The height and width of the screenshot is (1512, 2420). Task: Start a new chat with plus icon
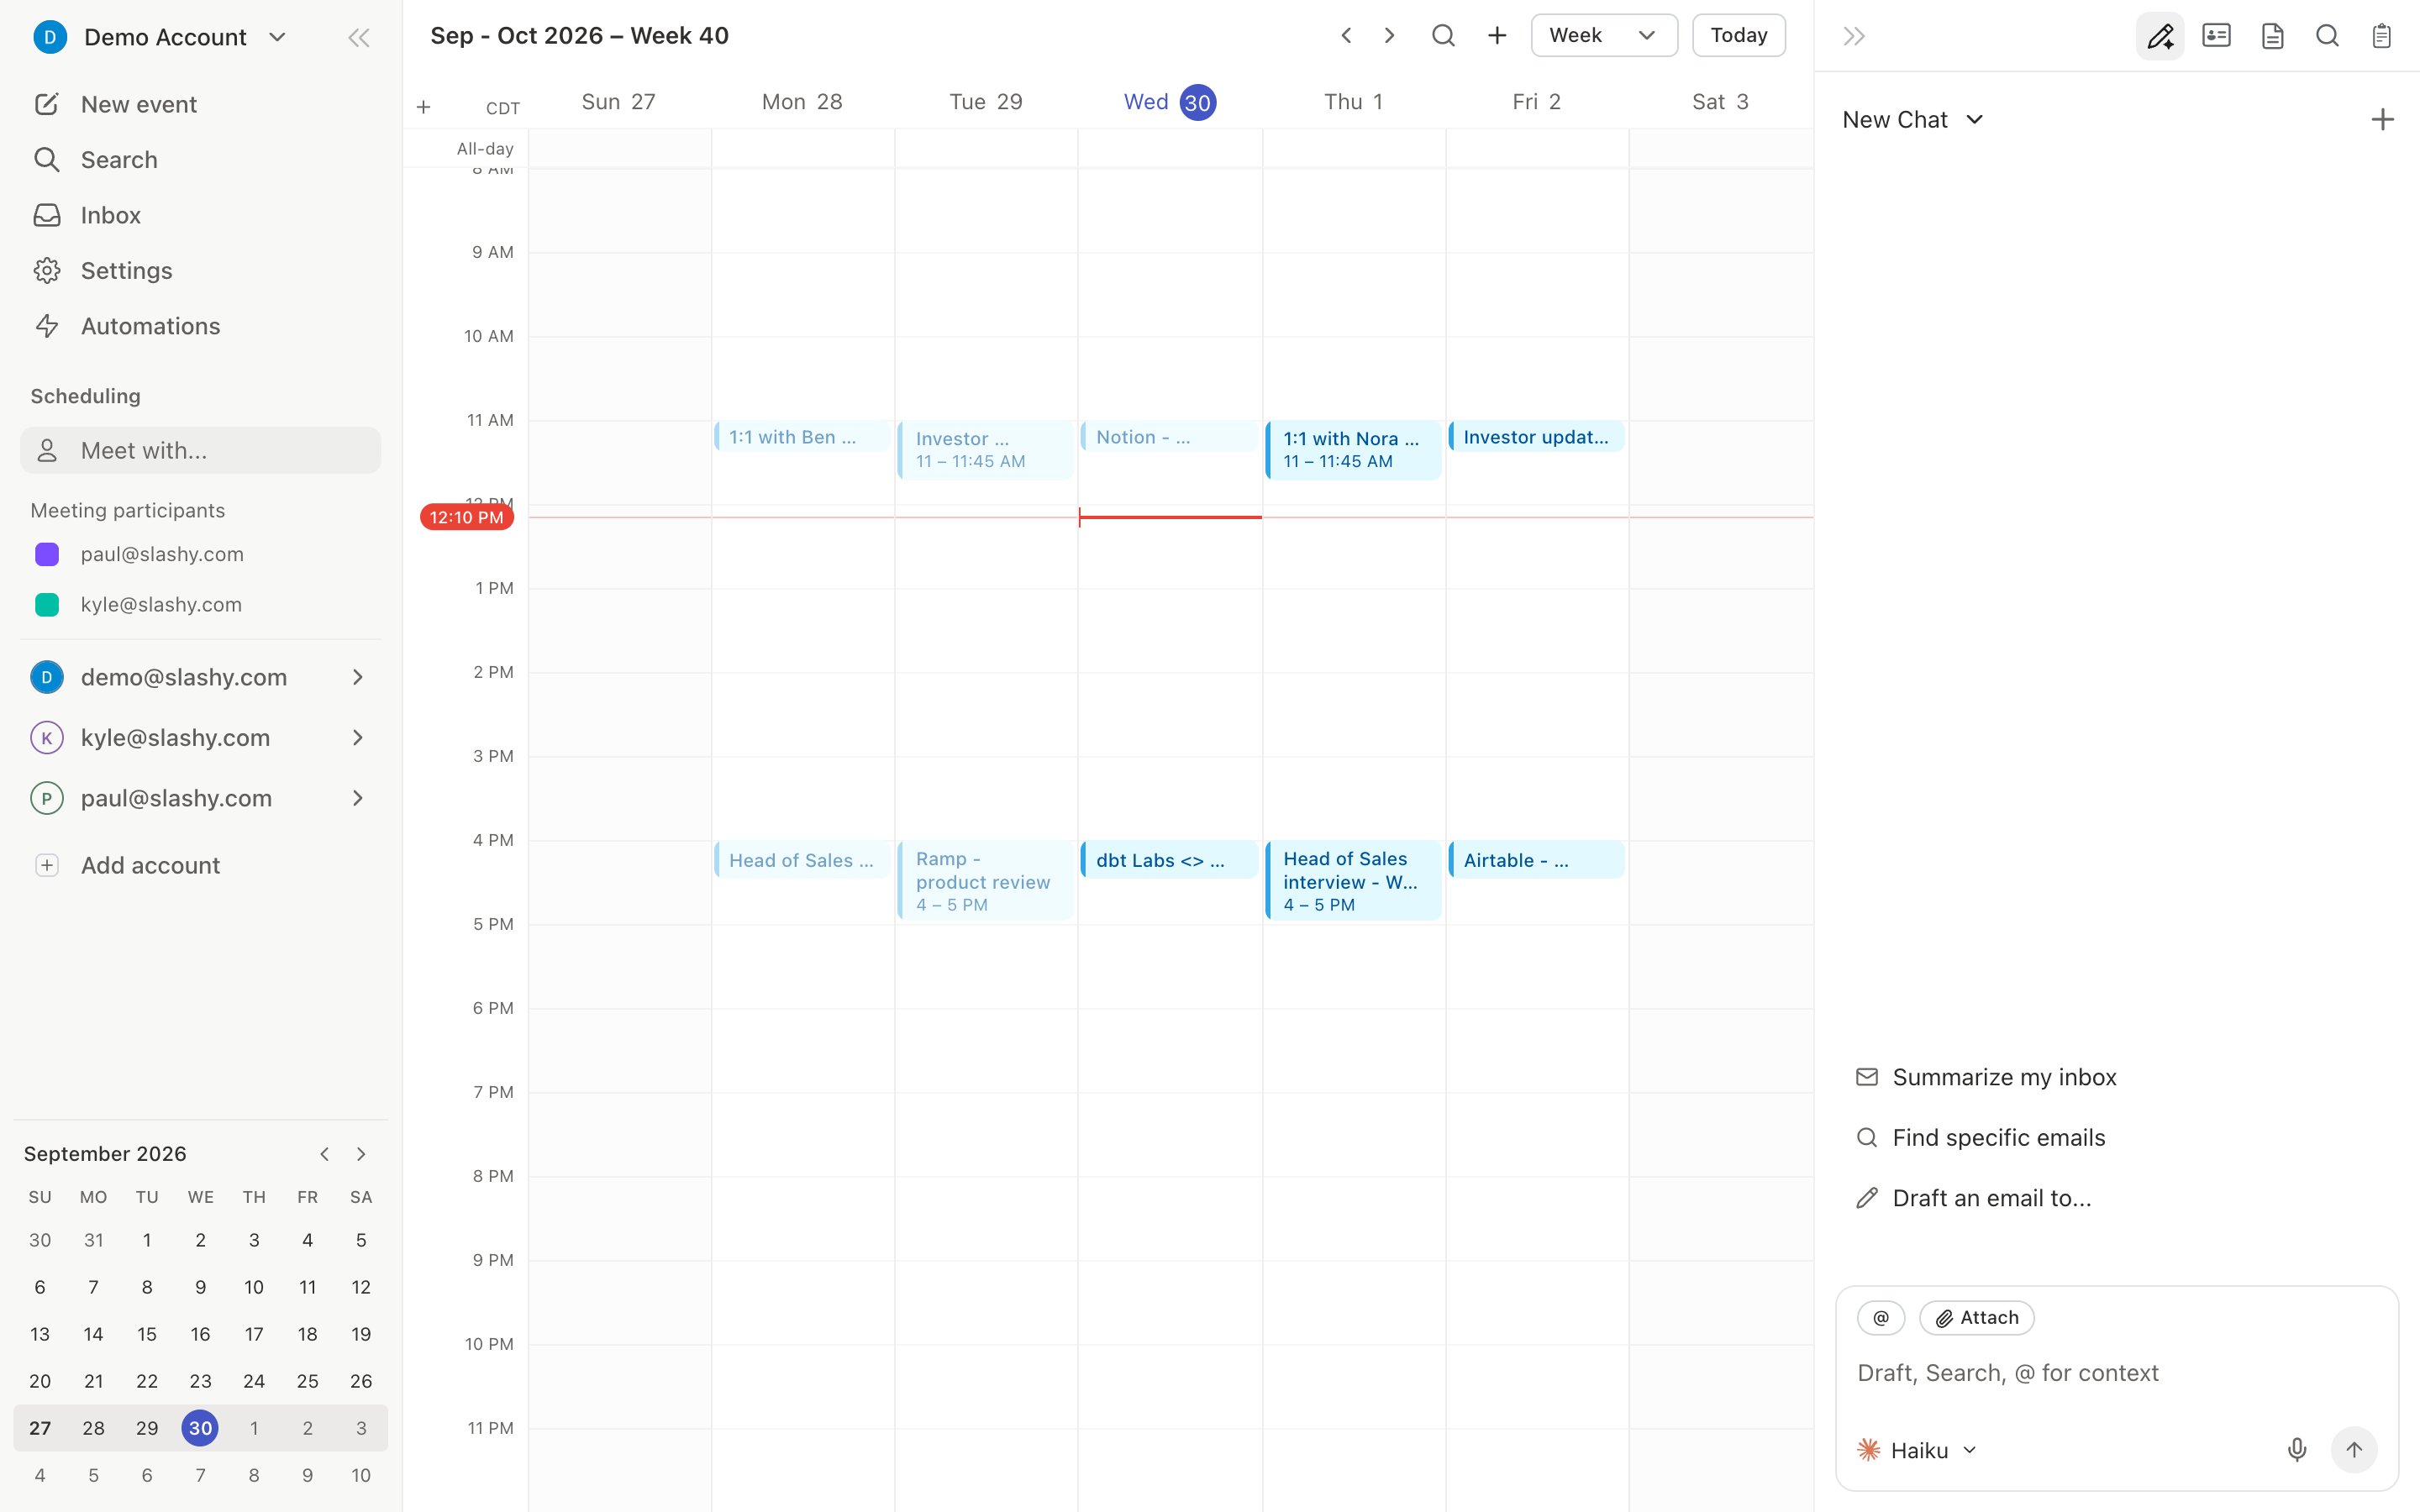[2382, 120]
